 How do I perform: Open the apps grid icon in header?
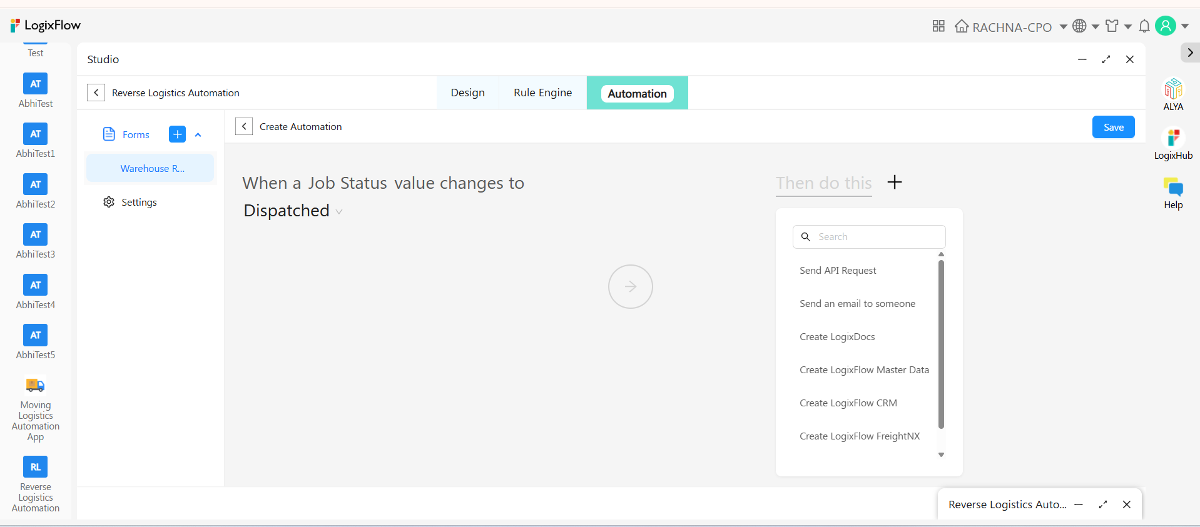[x=938, y=26]
